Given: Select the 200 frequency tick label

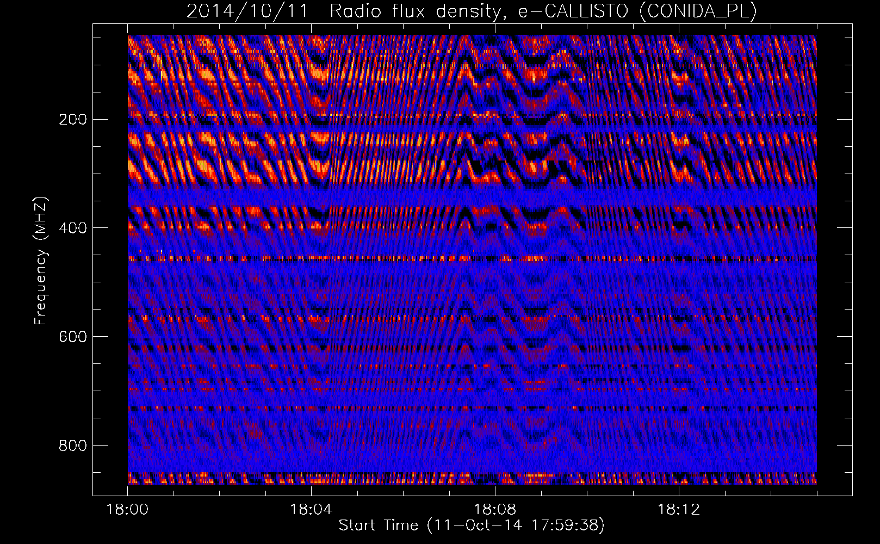Looking at the screenshot, I should (73, 119).
